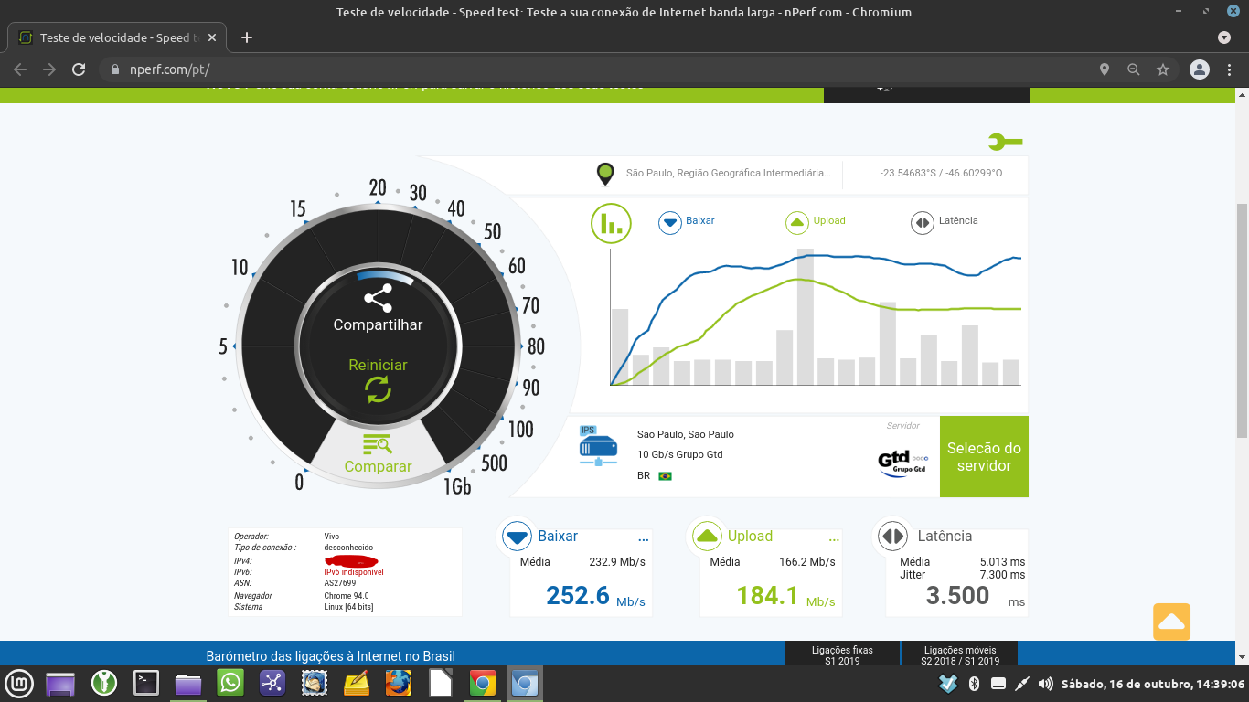Click the green restart arrows icon

tap(378, 390)
